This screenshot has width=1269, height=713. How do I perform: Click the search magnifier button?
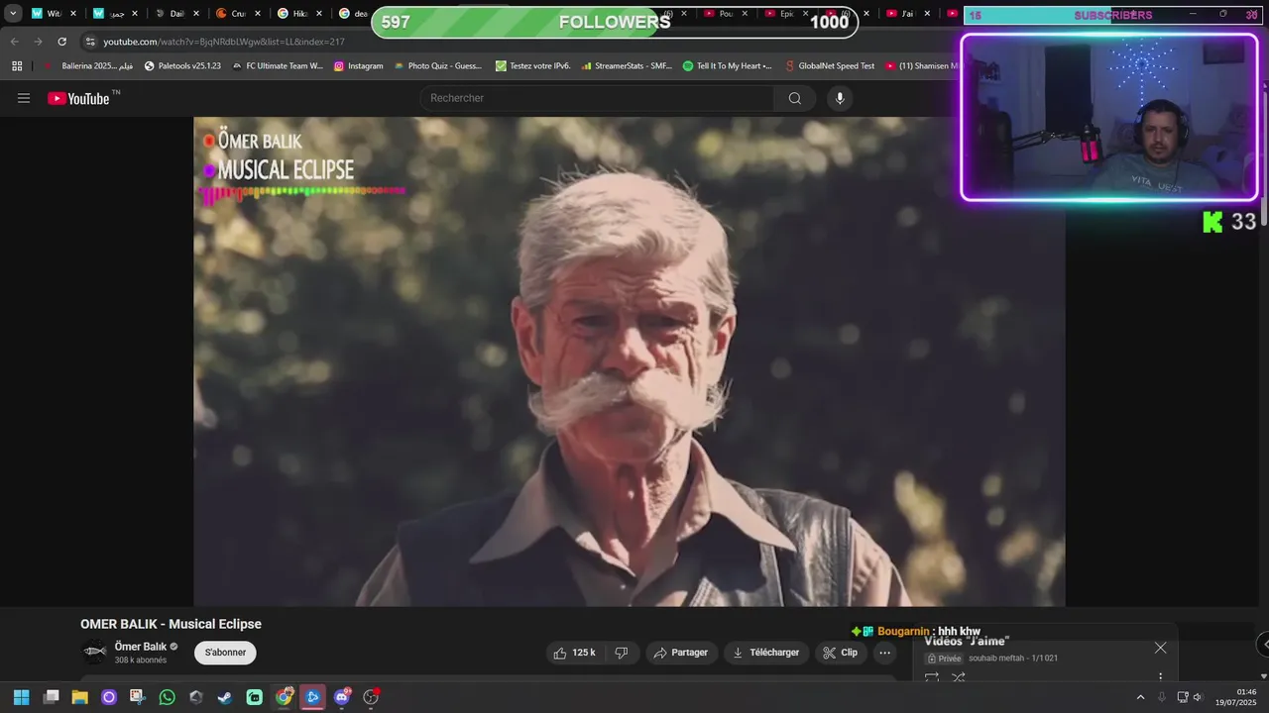pos(795,98)
